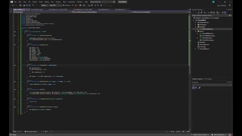242x136 pixels.
Task: Select the Solution 'TutorialMod' root node
Action: point(207,18)
